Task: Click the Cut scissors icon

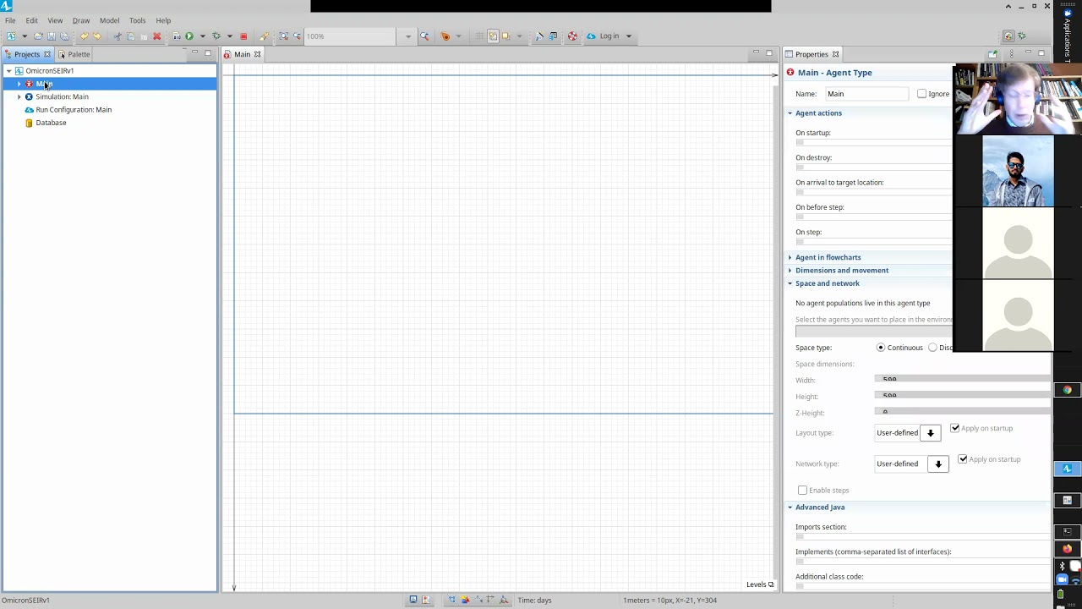Action: click(x=117, y=36)
